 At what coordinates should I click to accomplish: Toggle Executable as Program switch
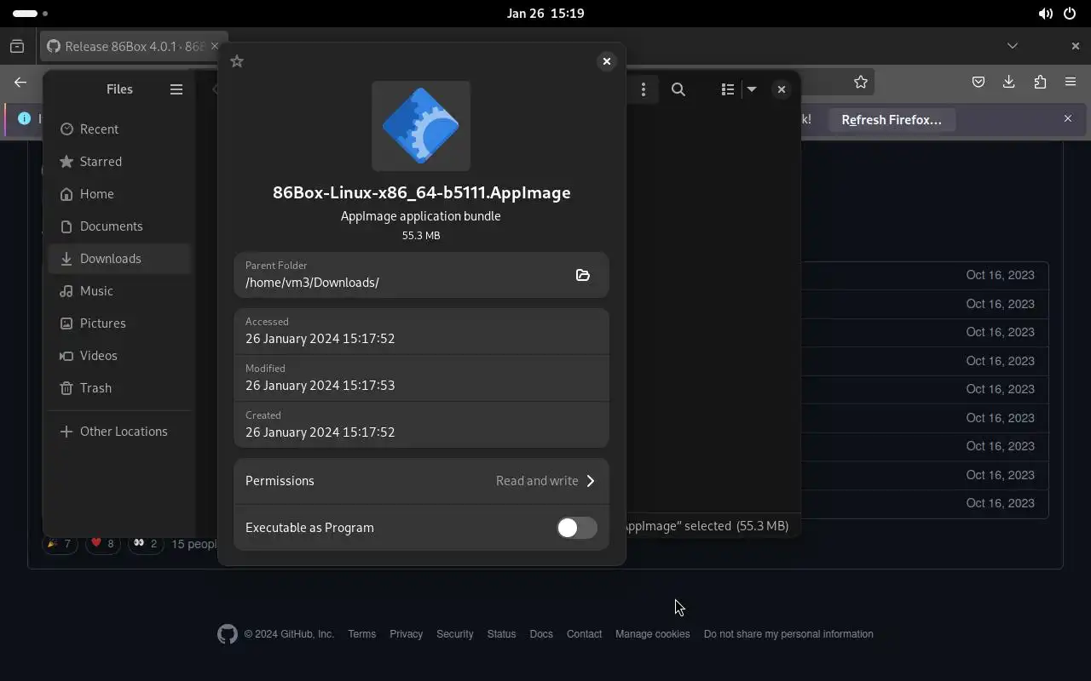point(577,528)
